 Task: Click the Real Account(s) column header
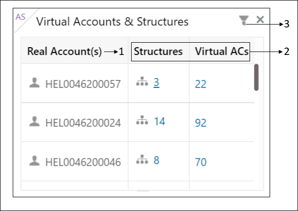[65, 51]
